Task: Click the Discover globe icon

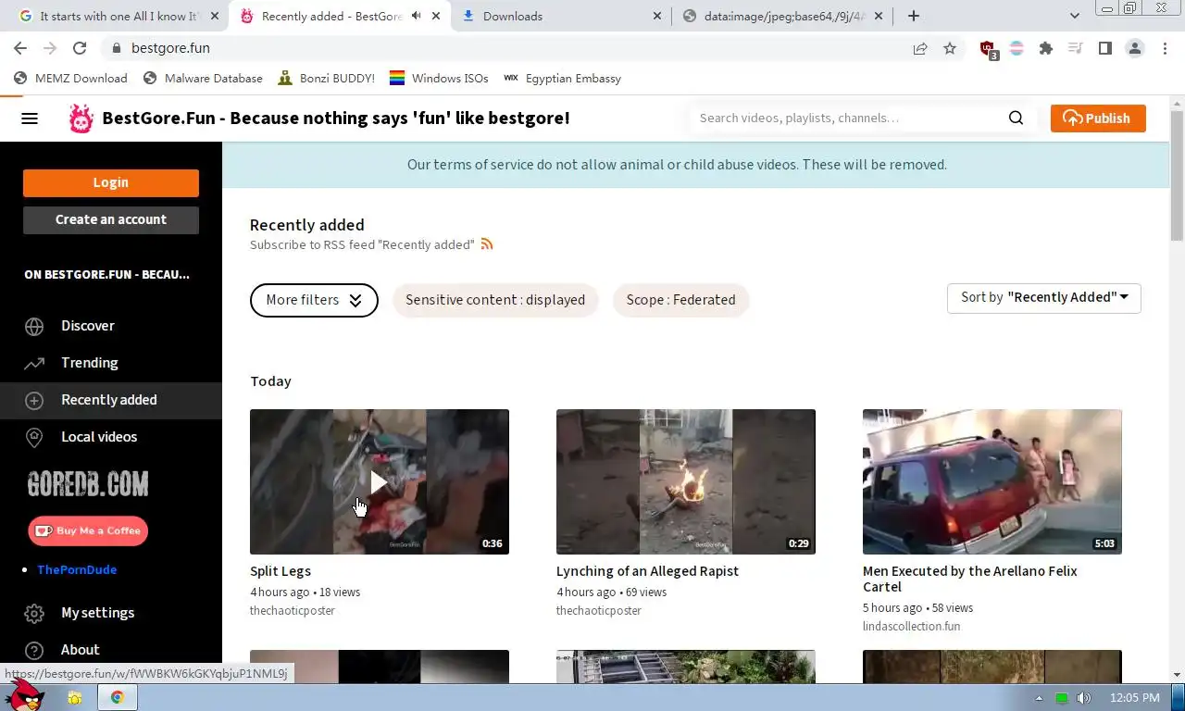Action: 34,326
